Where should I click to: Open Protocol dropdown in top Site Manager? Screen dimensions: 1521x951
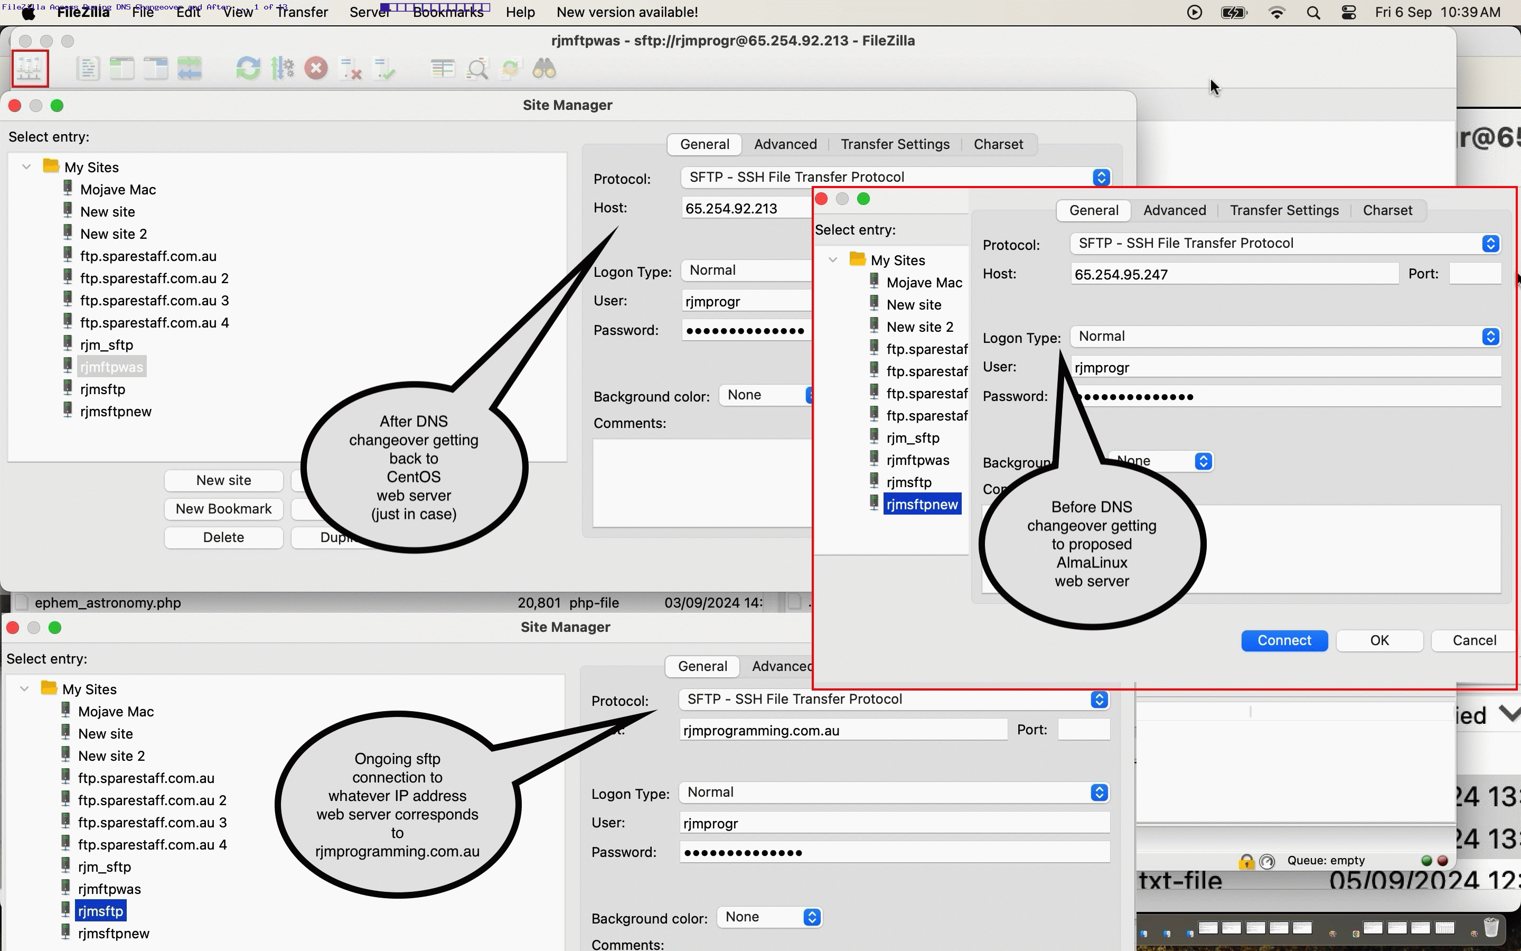[896, 178]
